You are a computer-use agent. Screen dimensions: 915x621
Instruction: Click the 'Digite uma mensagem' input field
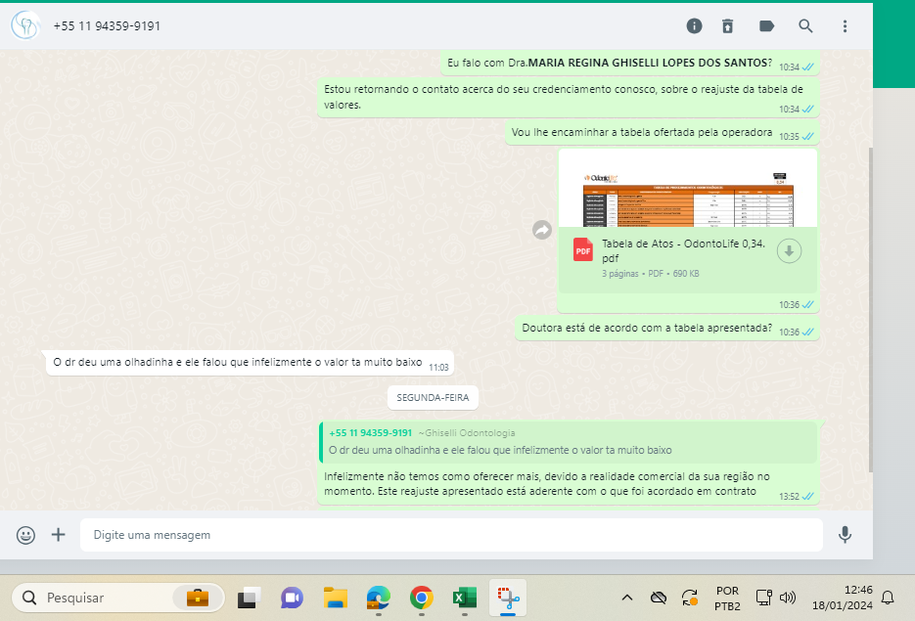tap(450, 535)
